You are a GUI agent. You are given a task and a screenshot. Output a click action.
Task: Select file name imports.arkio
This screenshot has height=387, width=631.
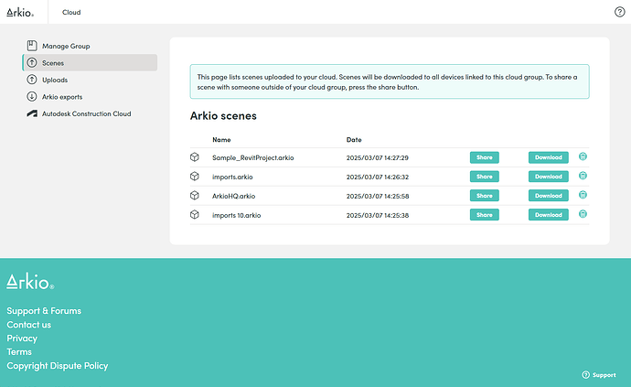click(232, 177)
